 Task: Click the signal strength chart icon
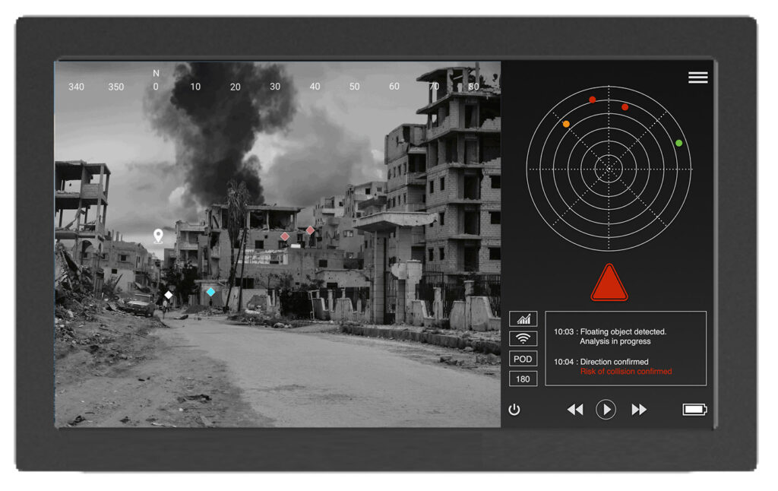[523, 318]
